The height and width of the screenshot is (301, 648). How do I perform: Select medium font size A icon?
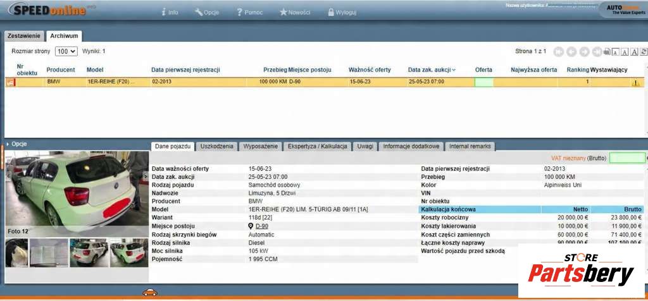[625, 52]
